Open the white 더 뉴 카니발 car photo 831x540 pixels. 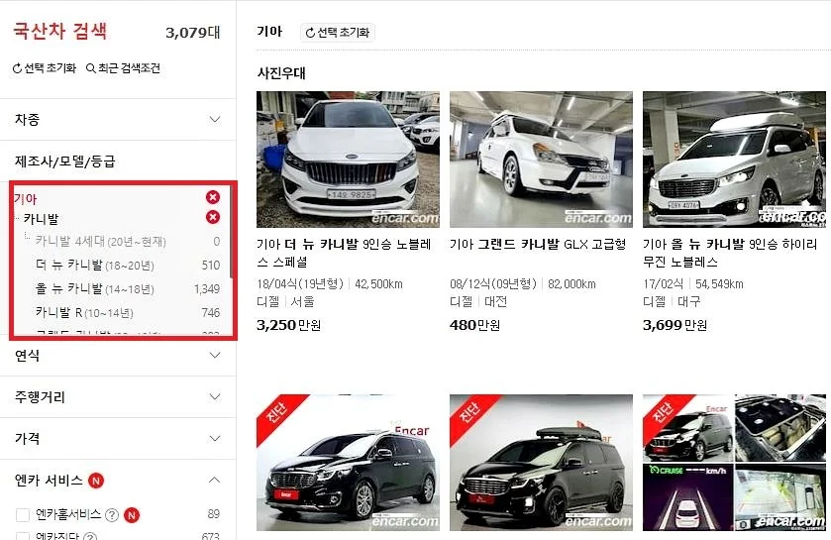point(348,159)
